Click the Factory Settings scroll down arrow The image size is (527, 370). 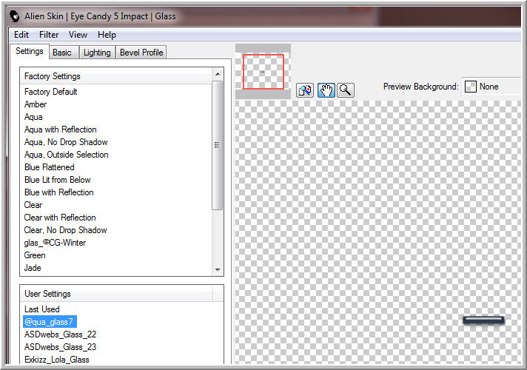(218, 270)
